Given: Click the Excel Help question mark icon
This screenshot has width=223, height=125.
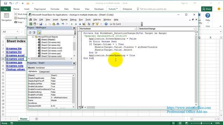Looking at the screenshot, I should 208,15.
